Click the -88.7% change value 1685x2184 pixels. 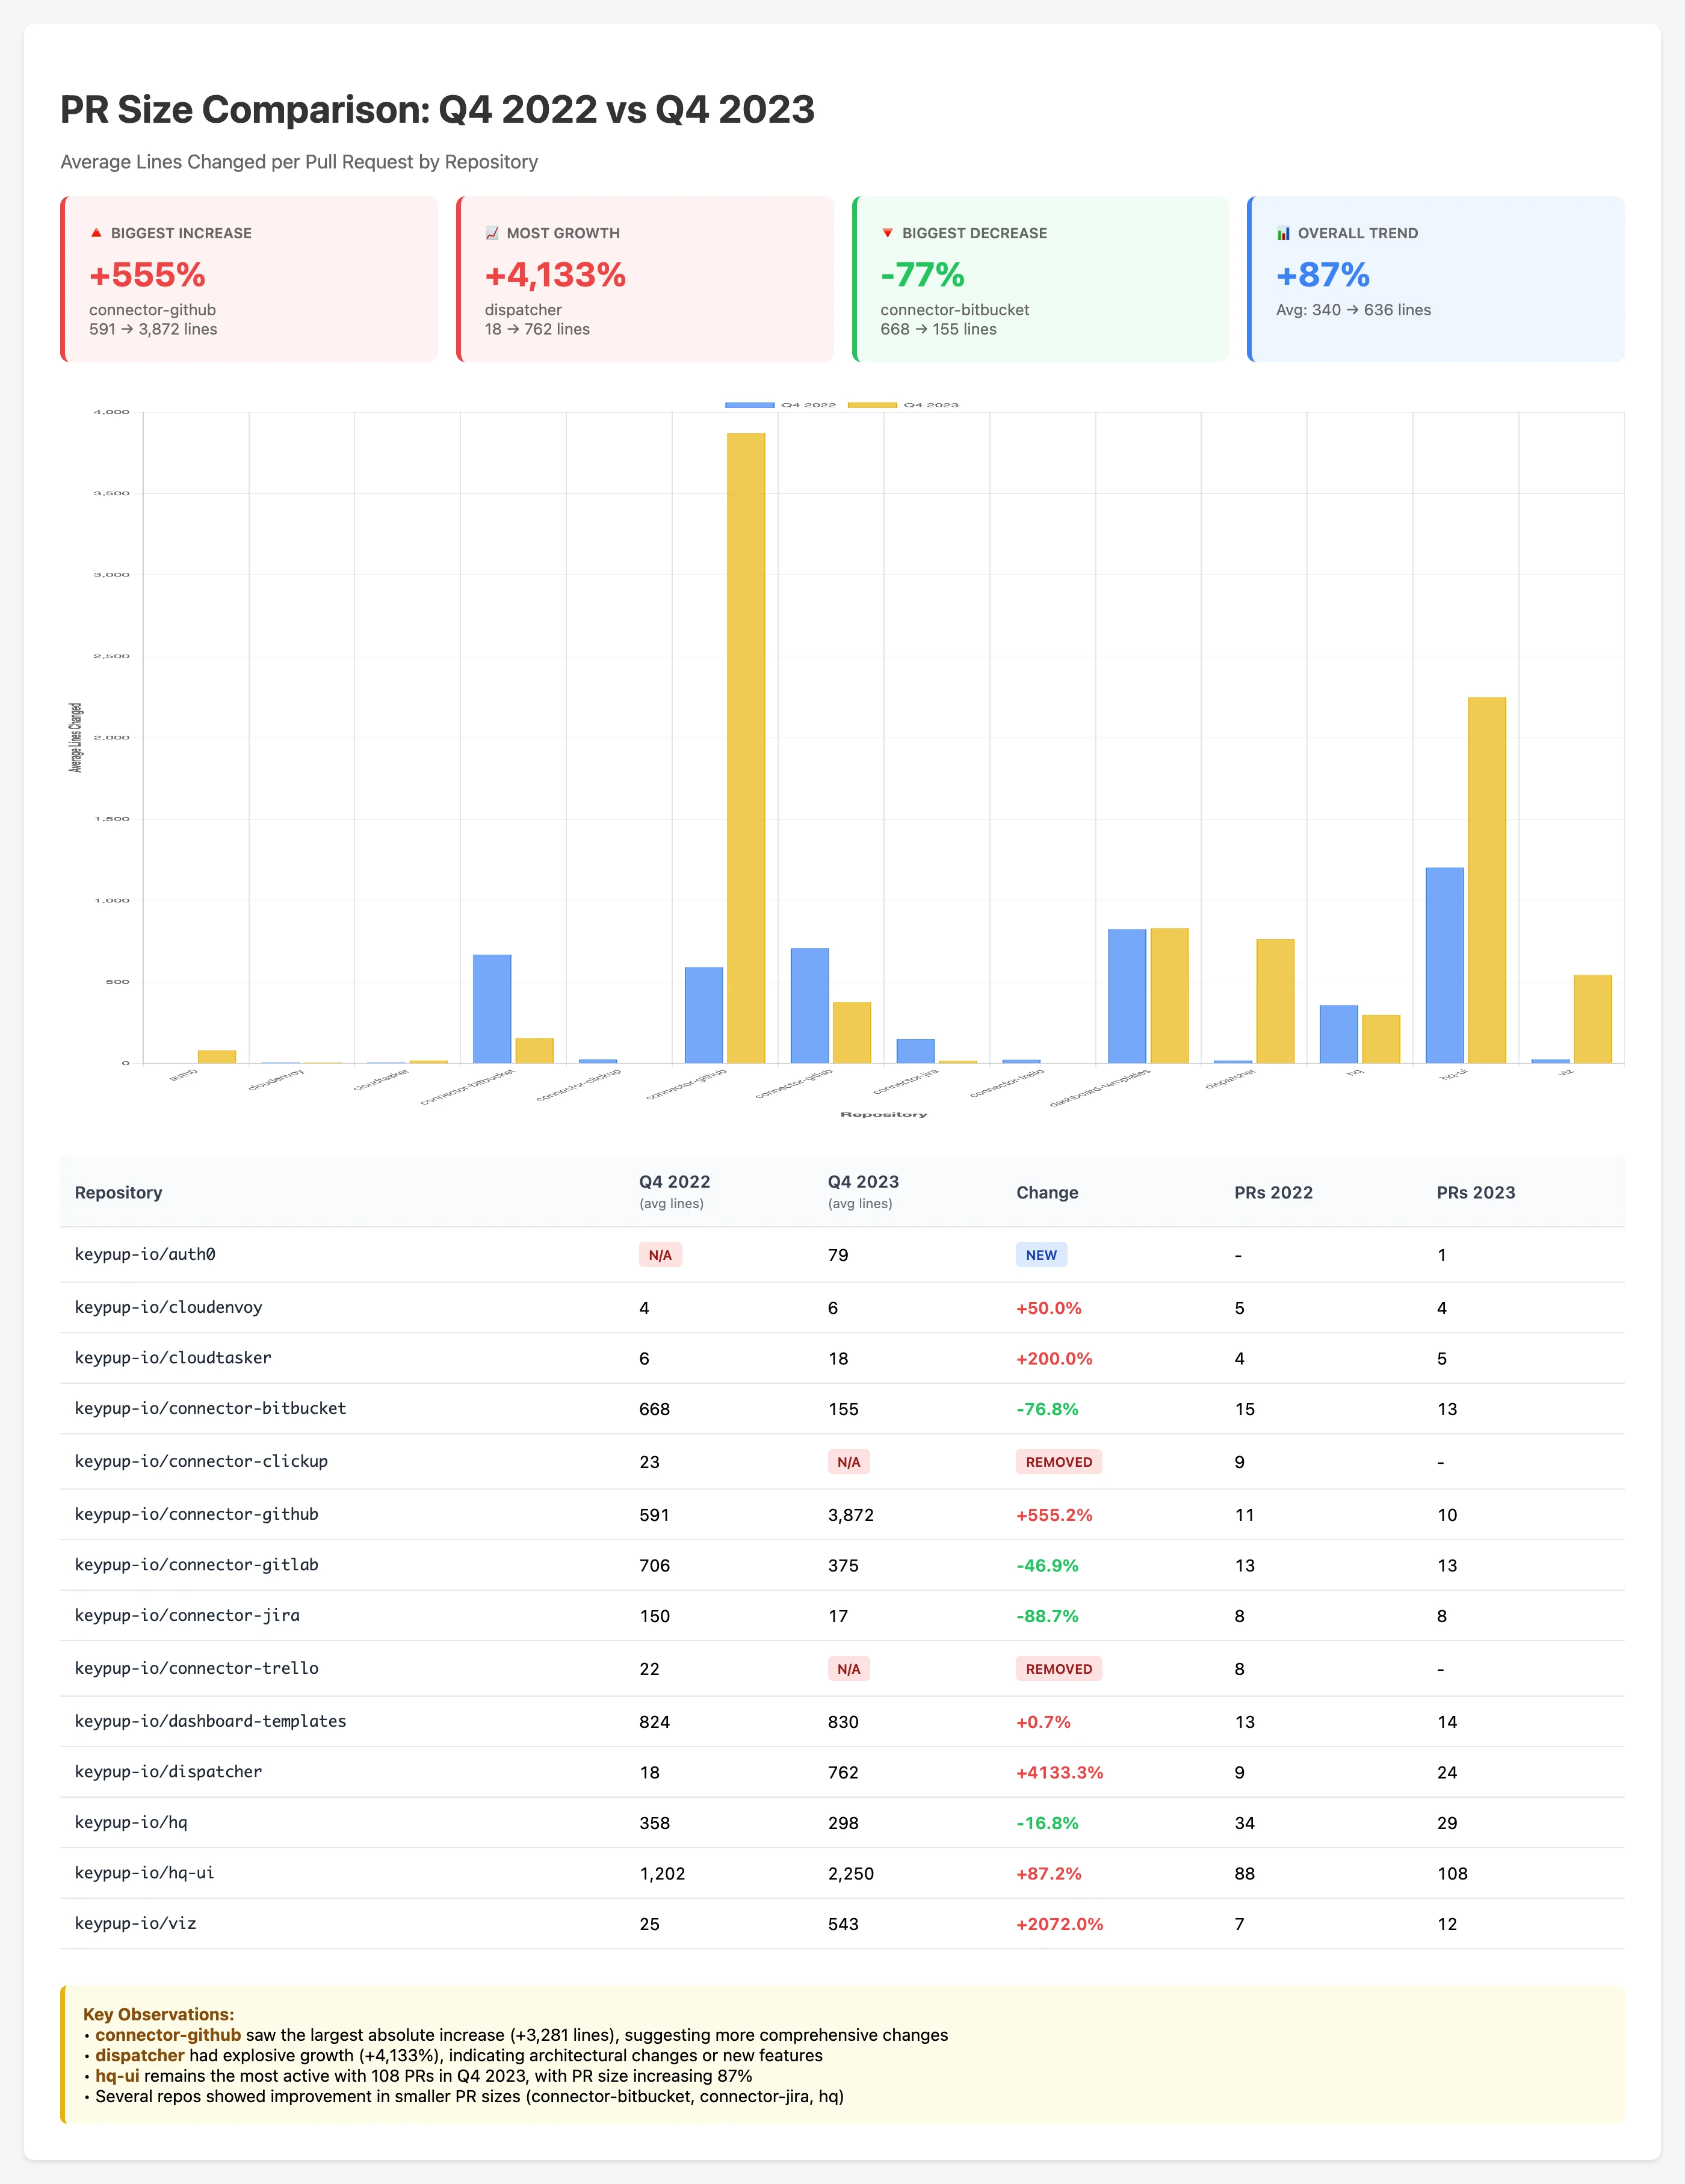tap(1047, 1616)
